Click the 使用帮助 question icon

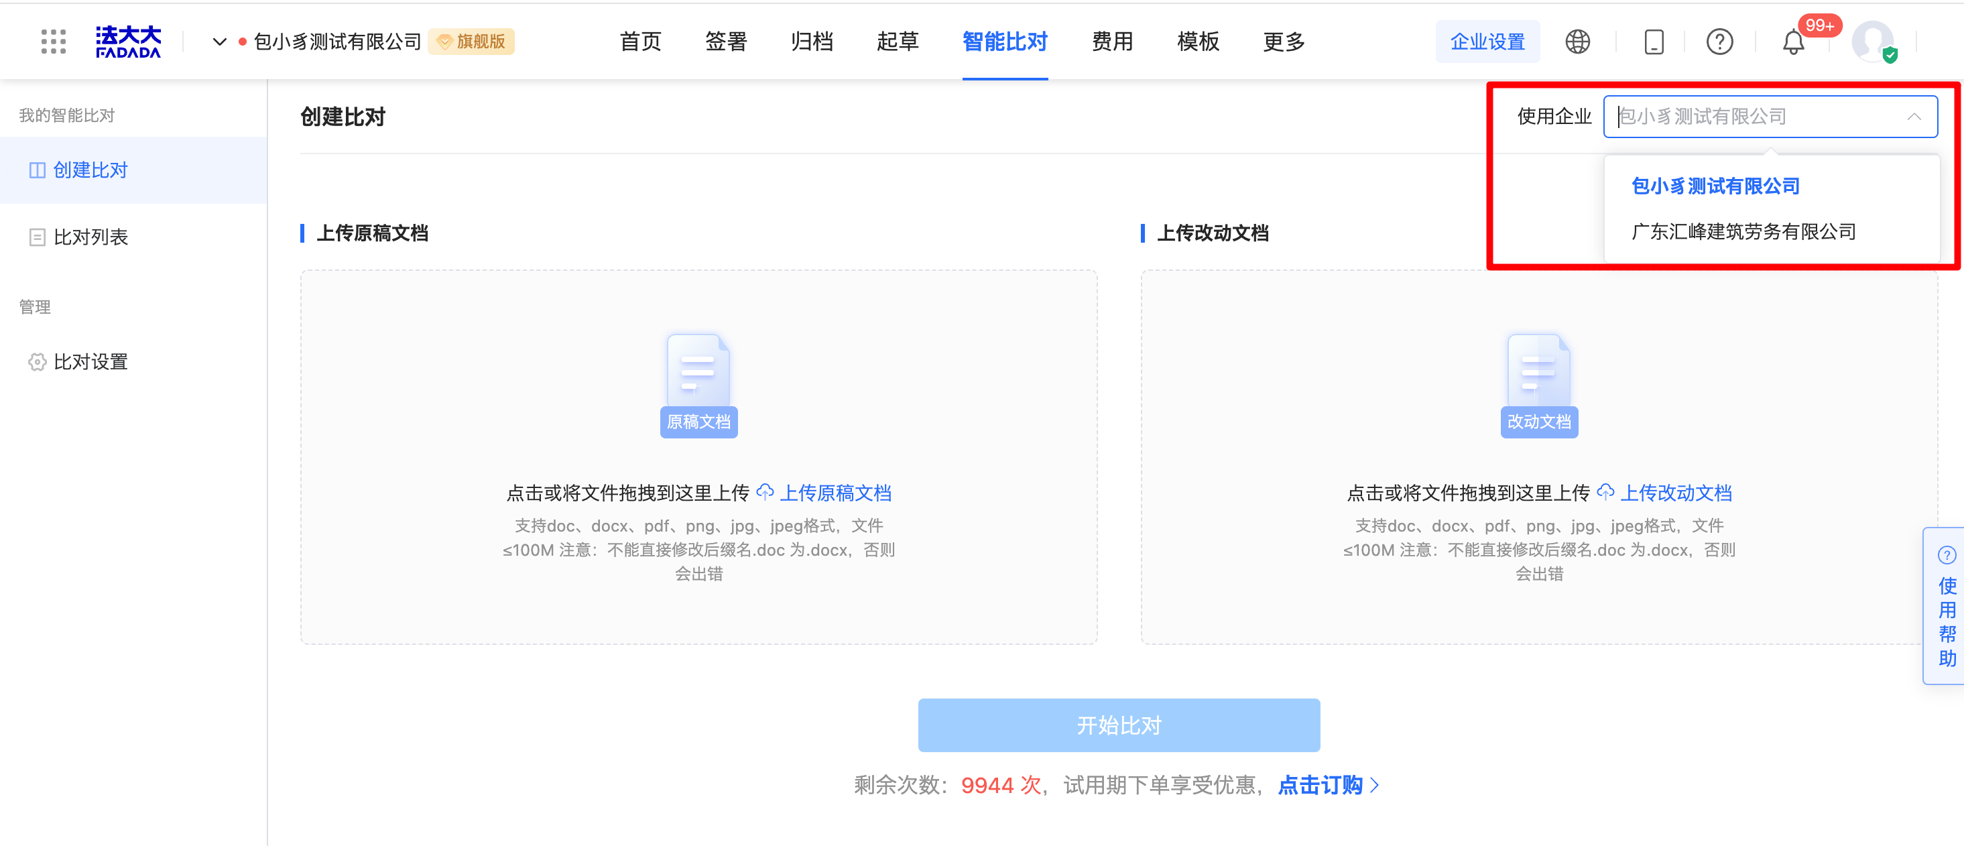click(1947, 556)
